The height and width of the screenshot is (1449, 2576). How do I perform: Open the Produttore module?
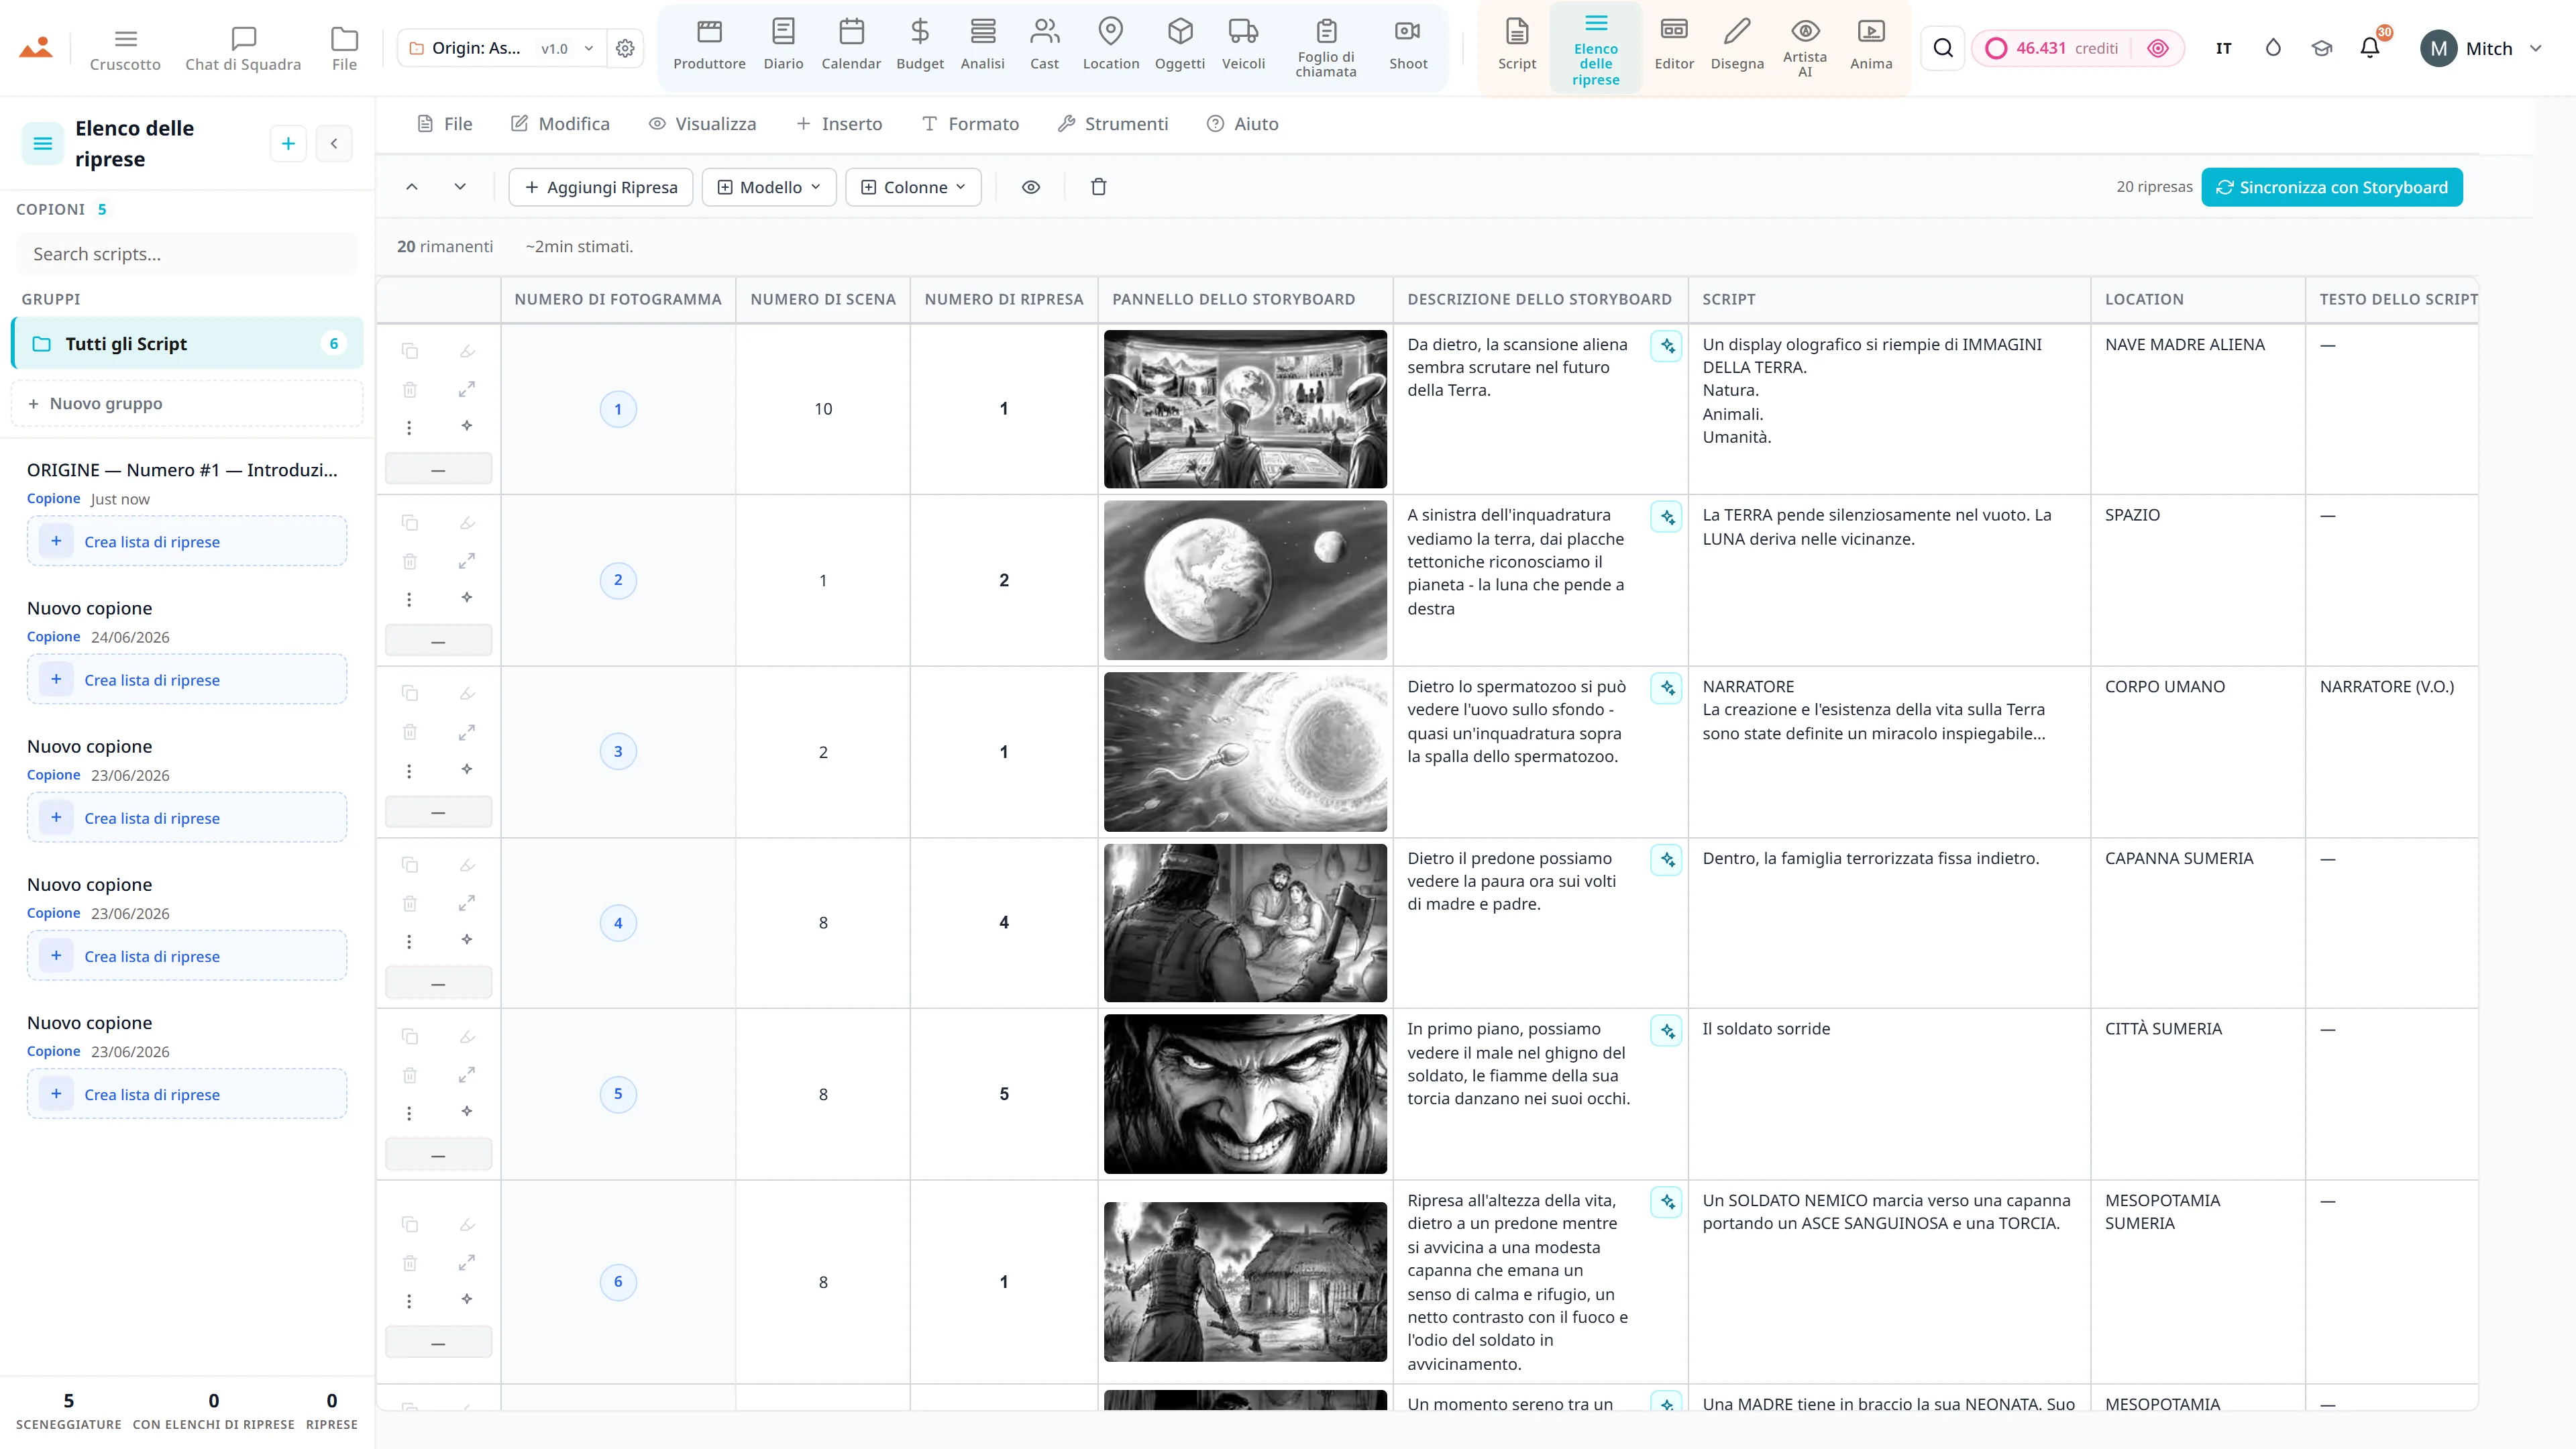[709, 46]
